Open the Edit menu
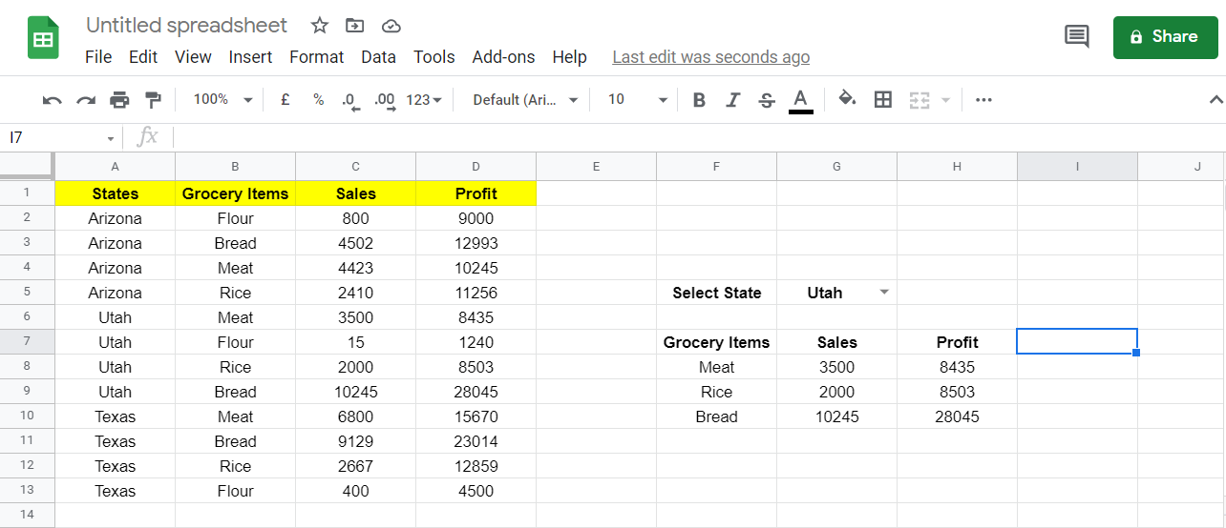This screenshot has width=1226, height=528. 143,57
